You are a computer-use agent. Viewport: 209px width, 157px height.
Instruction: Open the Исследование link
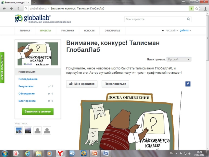point(28,79)
